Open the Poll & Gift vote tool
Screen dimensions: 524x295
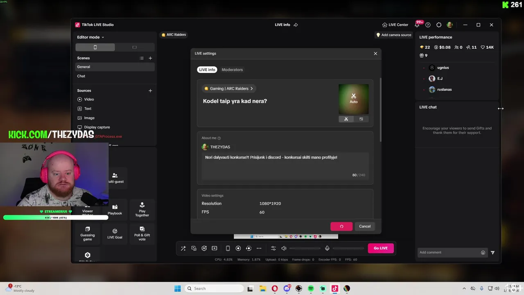[x=142, y=234]
